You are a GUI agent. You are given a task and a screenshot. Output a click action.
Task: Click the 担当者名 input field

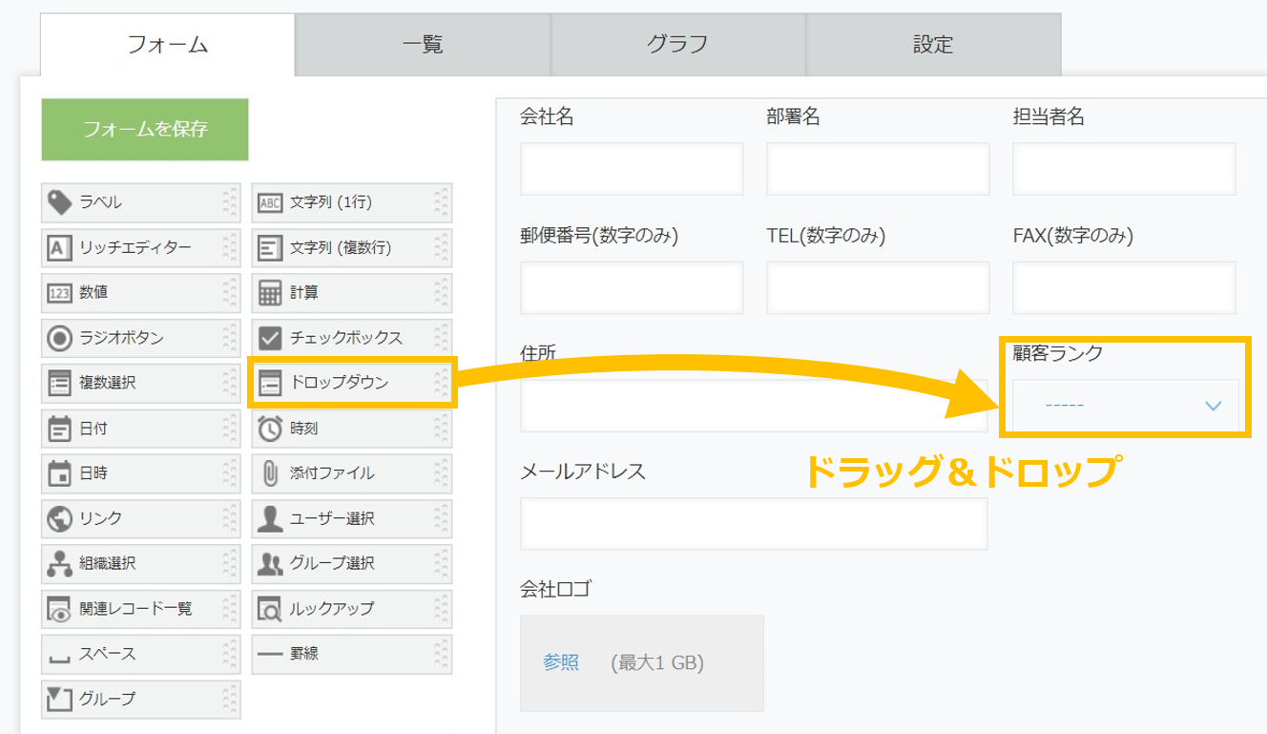click(x=1124, y=169)
